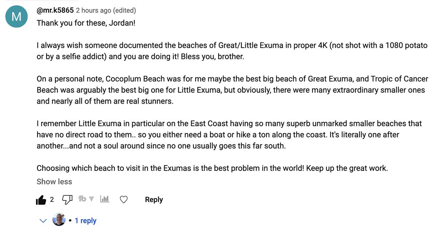The width and height of the screenshot is (437, 232).
Task: Like the comment with thumbs up
Action: [x=41, y=200]
